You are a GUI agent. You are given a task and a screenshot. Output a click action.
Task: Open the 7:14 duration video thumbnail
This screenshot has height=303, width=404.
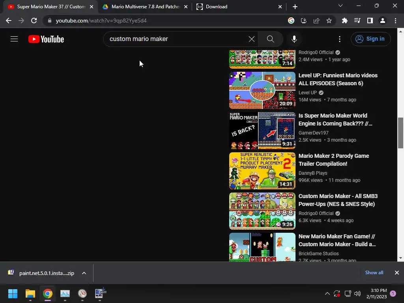[x=262, y=59]
